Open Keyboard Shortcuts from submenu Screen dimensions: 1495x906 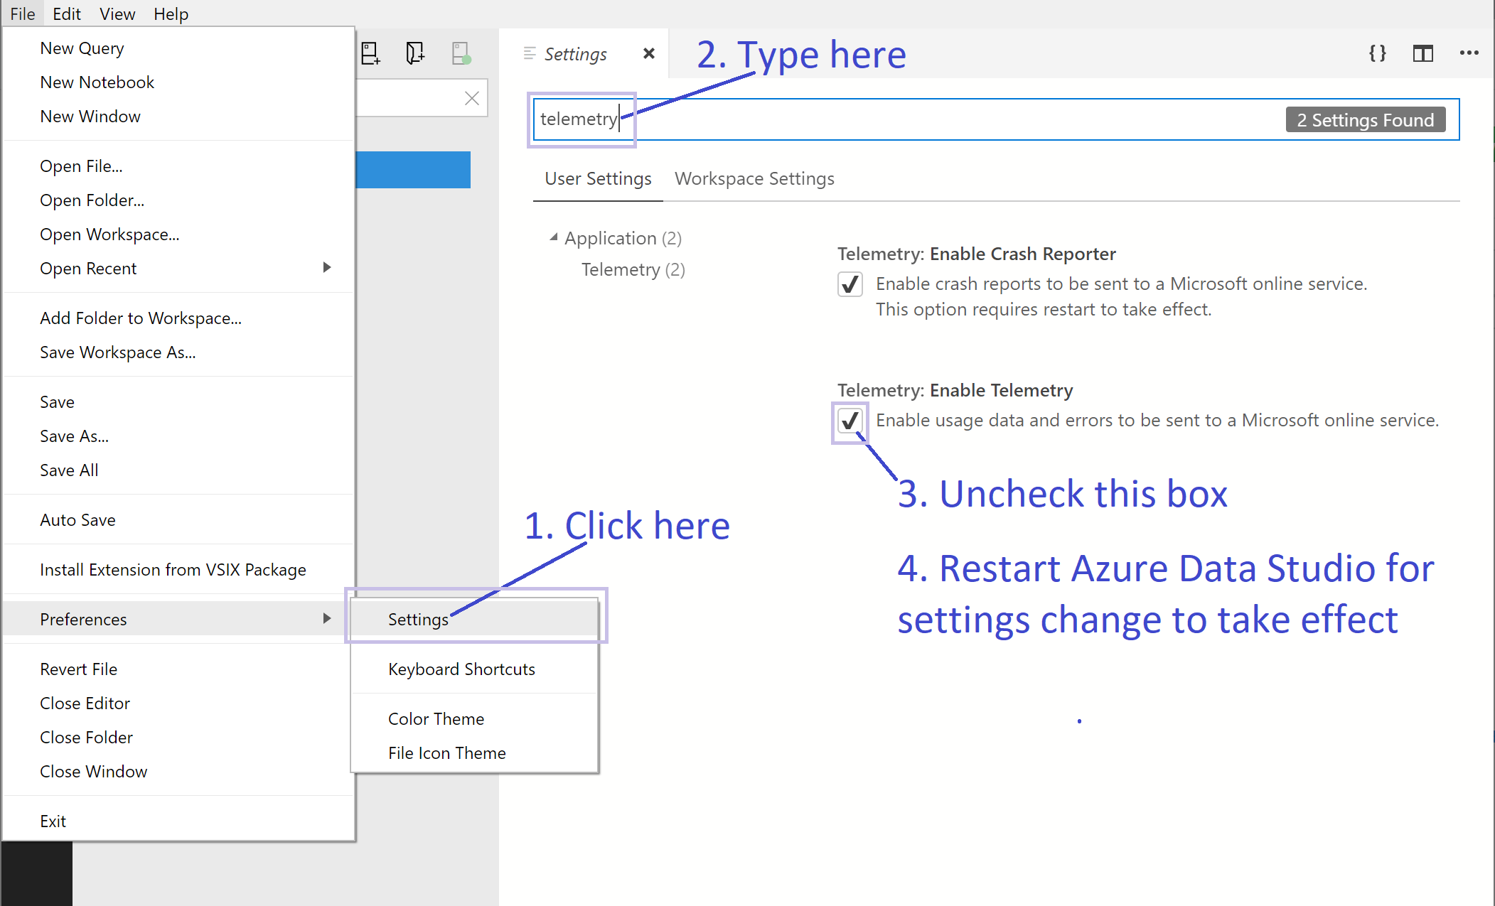(475, 669)
